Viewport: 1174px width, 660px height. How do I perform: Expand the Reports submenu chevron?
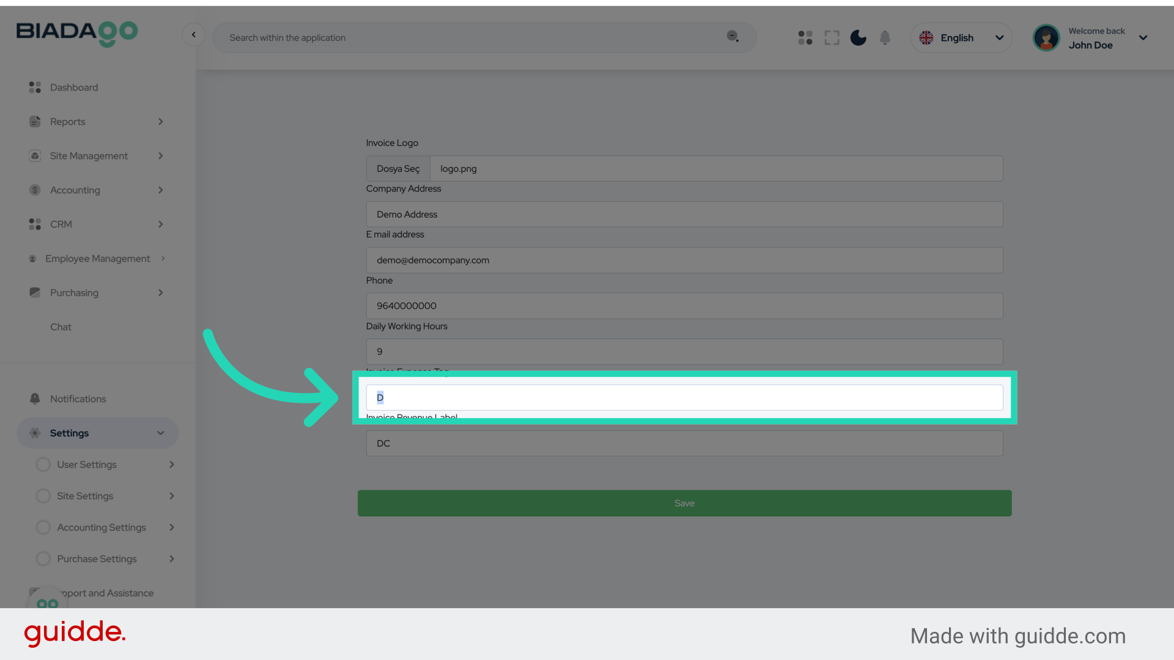coord(161,122)
